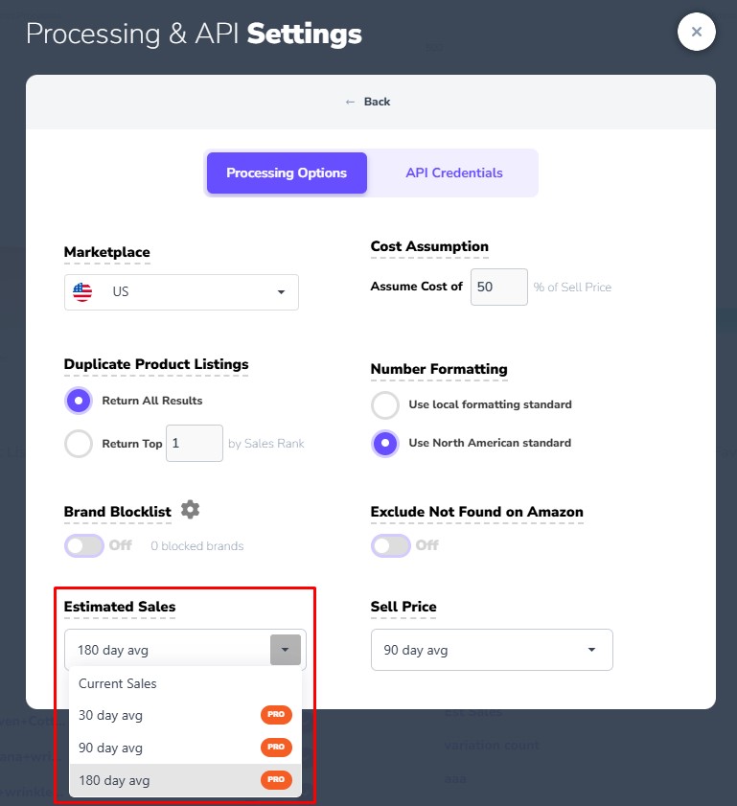
Task: Close the settings dialog with X button
Action: (696, 32)
